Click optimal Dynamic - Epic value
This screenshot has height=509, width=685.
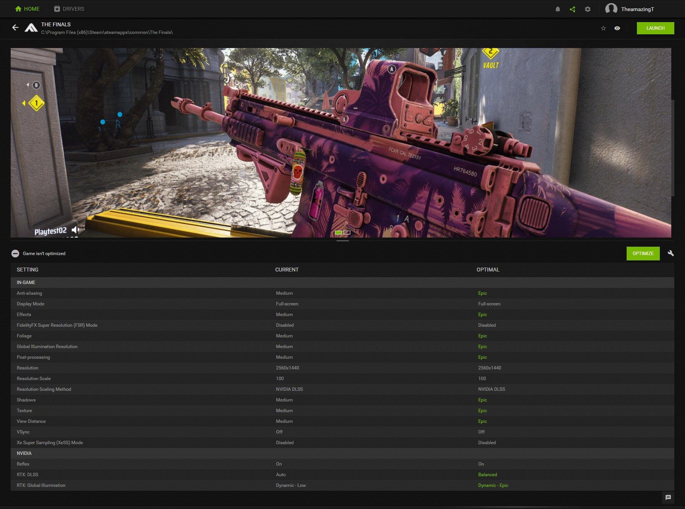(493, 485)
